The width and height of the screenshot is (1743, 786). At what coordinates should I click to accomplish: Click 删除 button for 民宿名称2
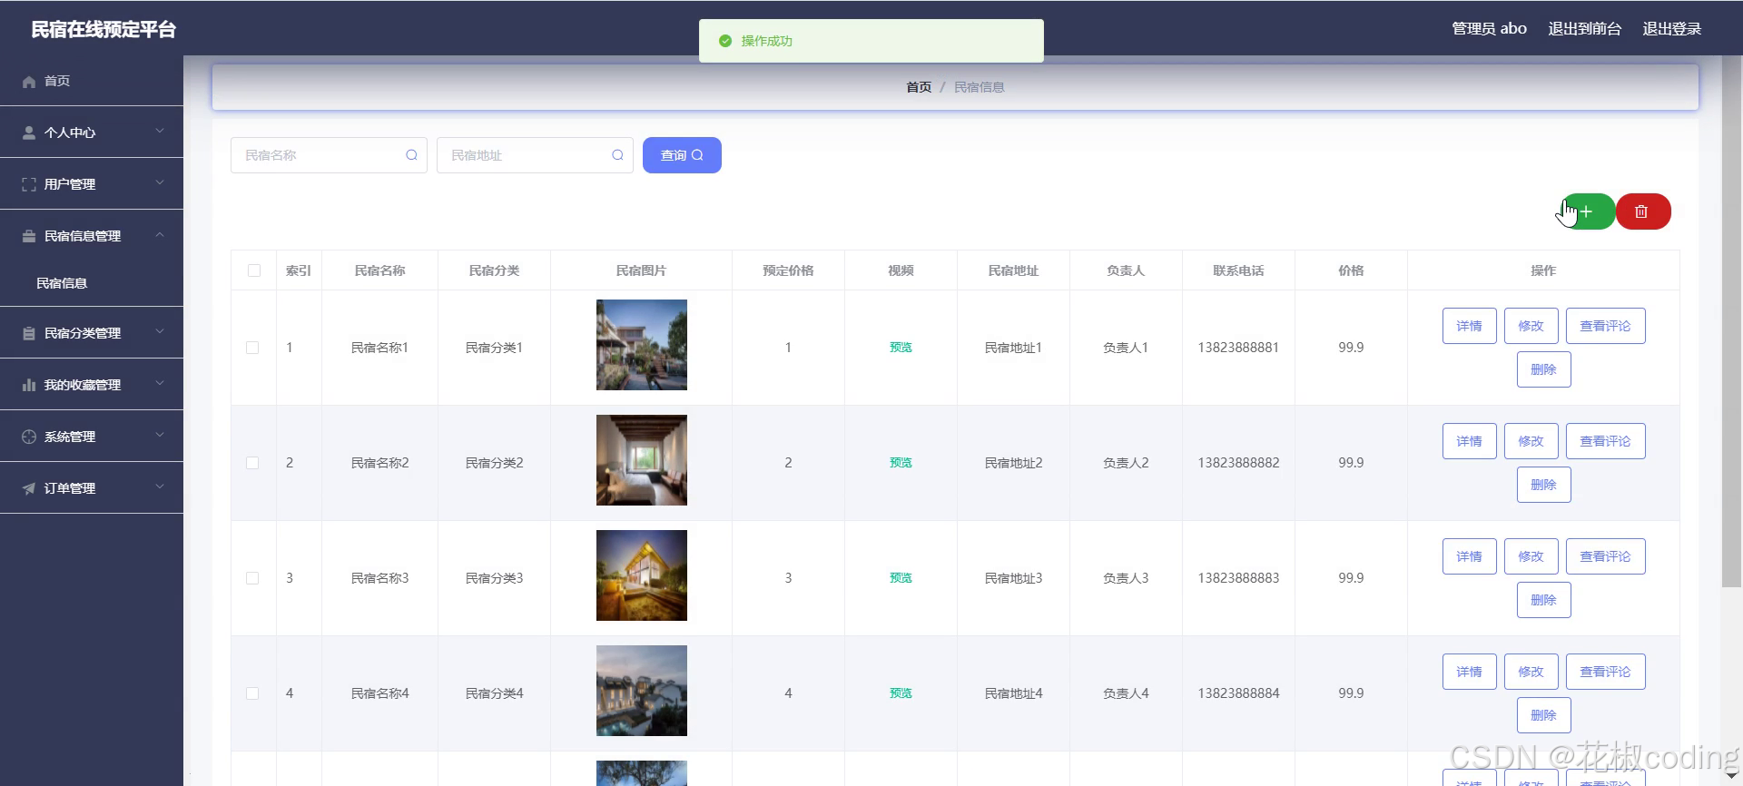tap(1543, 485)
